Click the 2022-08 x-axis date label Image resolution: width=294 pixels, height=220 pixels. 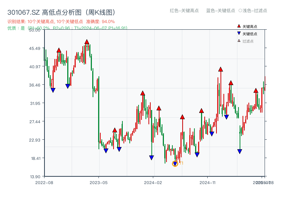(44, 183)
